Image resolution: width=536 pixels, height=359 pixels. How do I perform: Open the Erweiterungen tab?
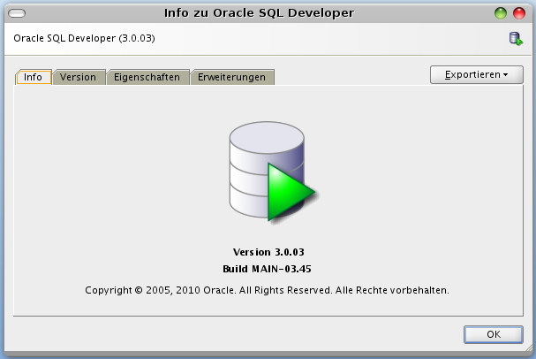pyautogui.click(x=231, y=77)
